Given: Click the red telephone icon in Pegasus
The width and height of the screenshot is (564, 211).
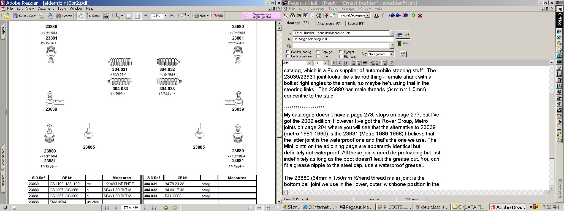Looking at the screenshot, I should pos(420,15).
